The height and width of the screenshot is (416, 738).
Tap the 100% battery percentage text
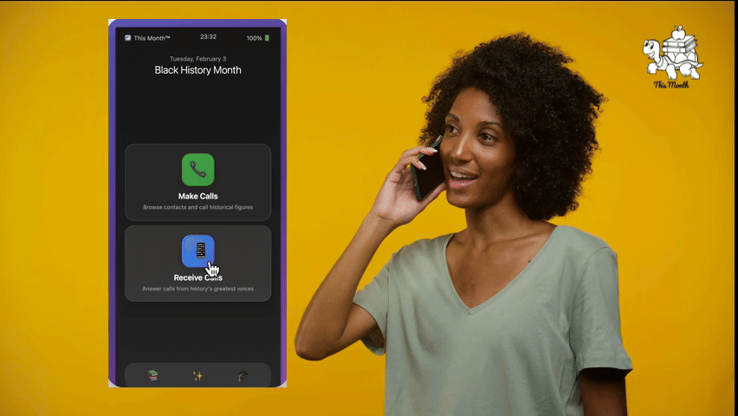[x=254, y=38]
